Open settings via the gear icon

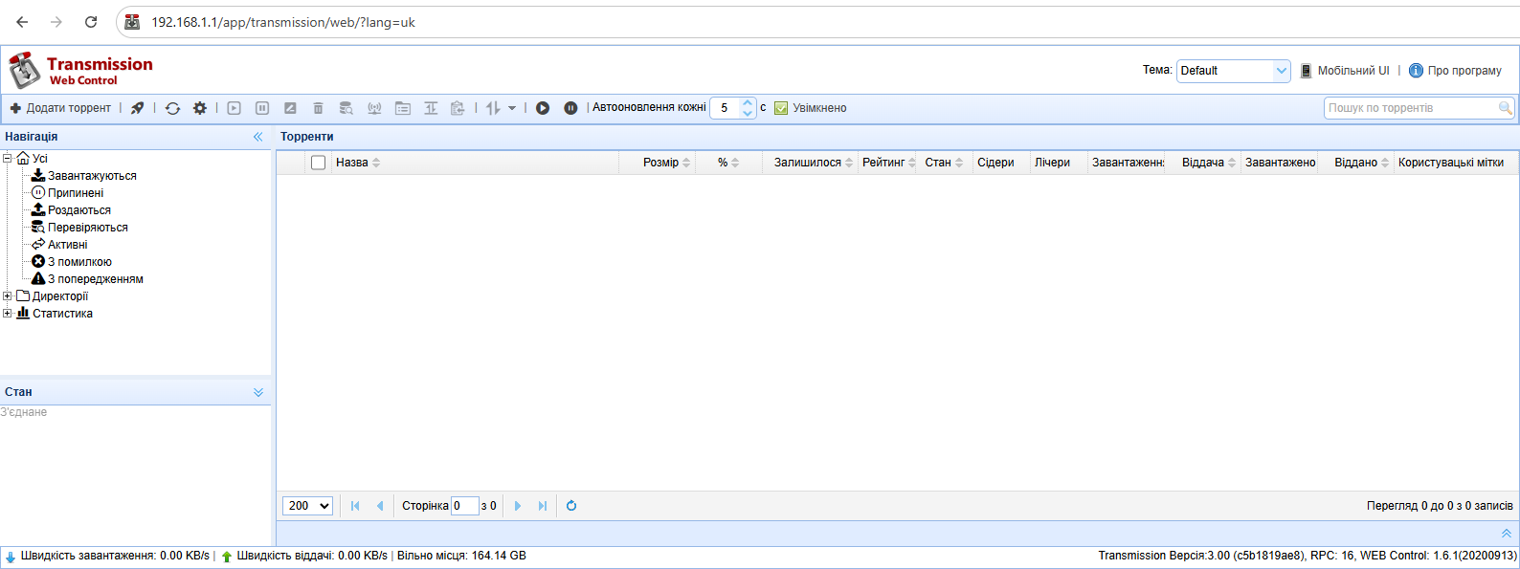(200, 108)
